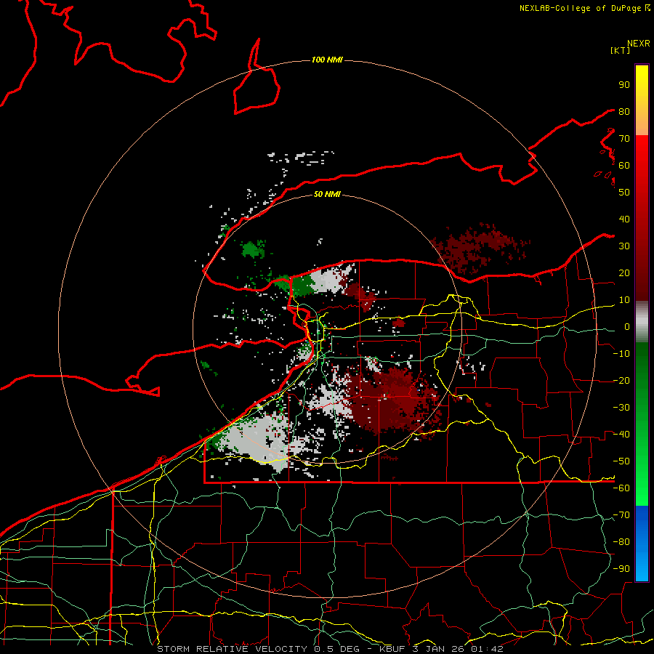Click the blue segment of the velocity color bar

[x=642, y=543]
